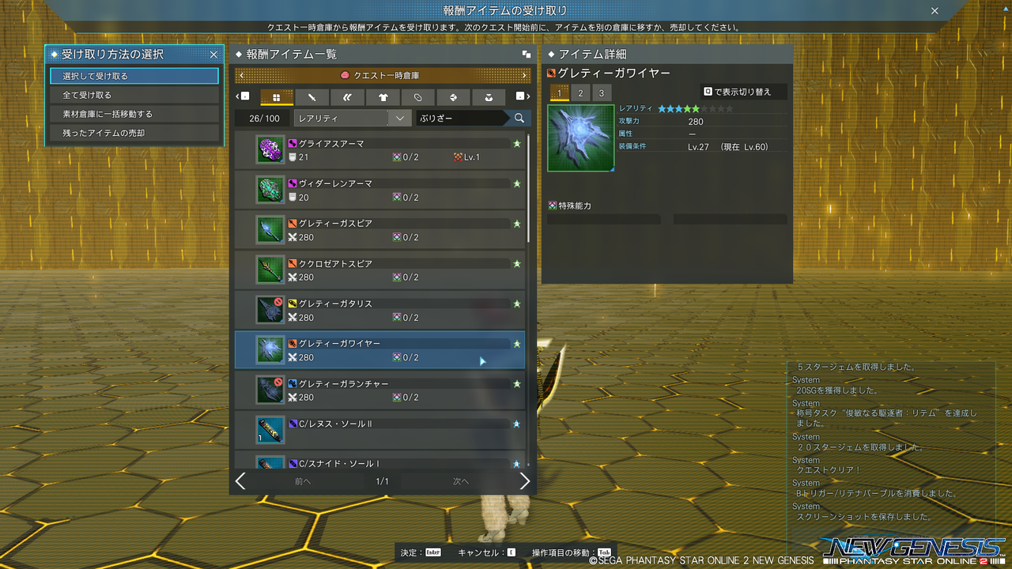Click the グレティーガタリス item thumbnail

tap(270, 310)
